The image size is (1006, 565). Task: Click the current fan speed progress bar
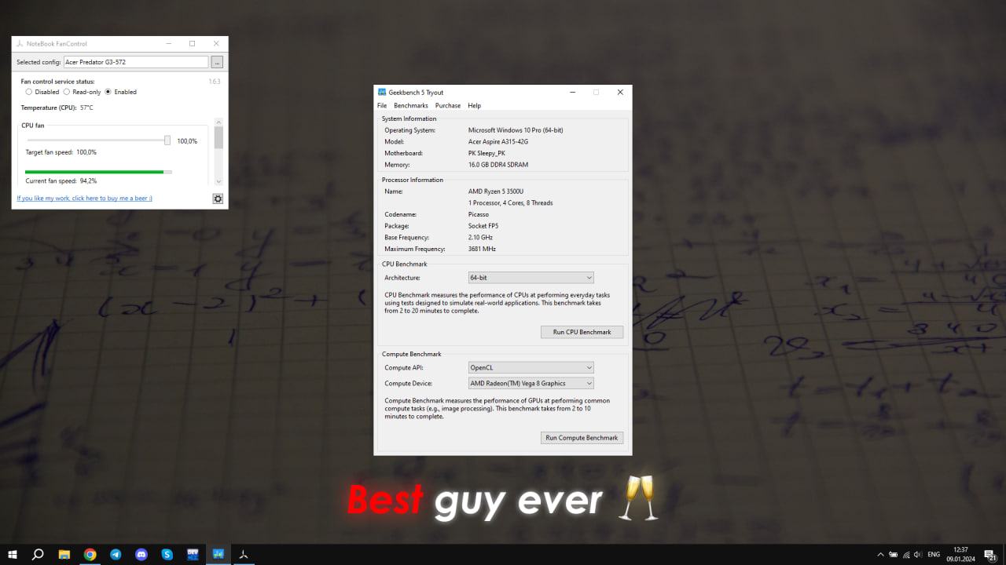click(98, 171)
